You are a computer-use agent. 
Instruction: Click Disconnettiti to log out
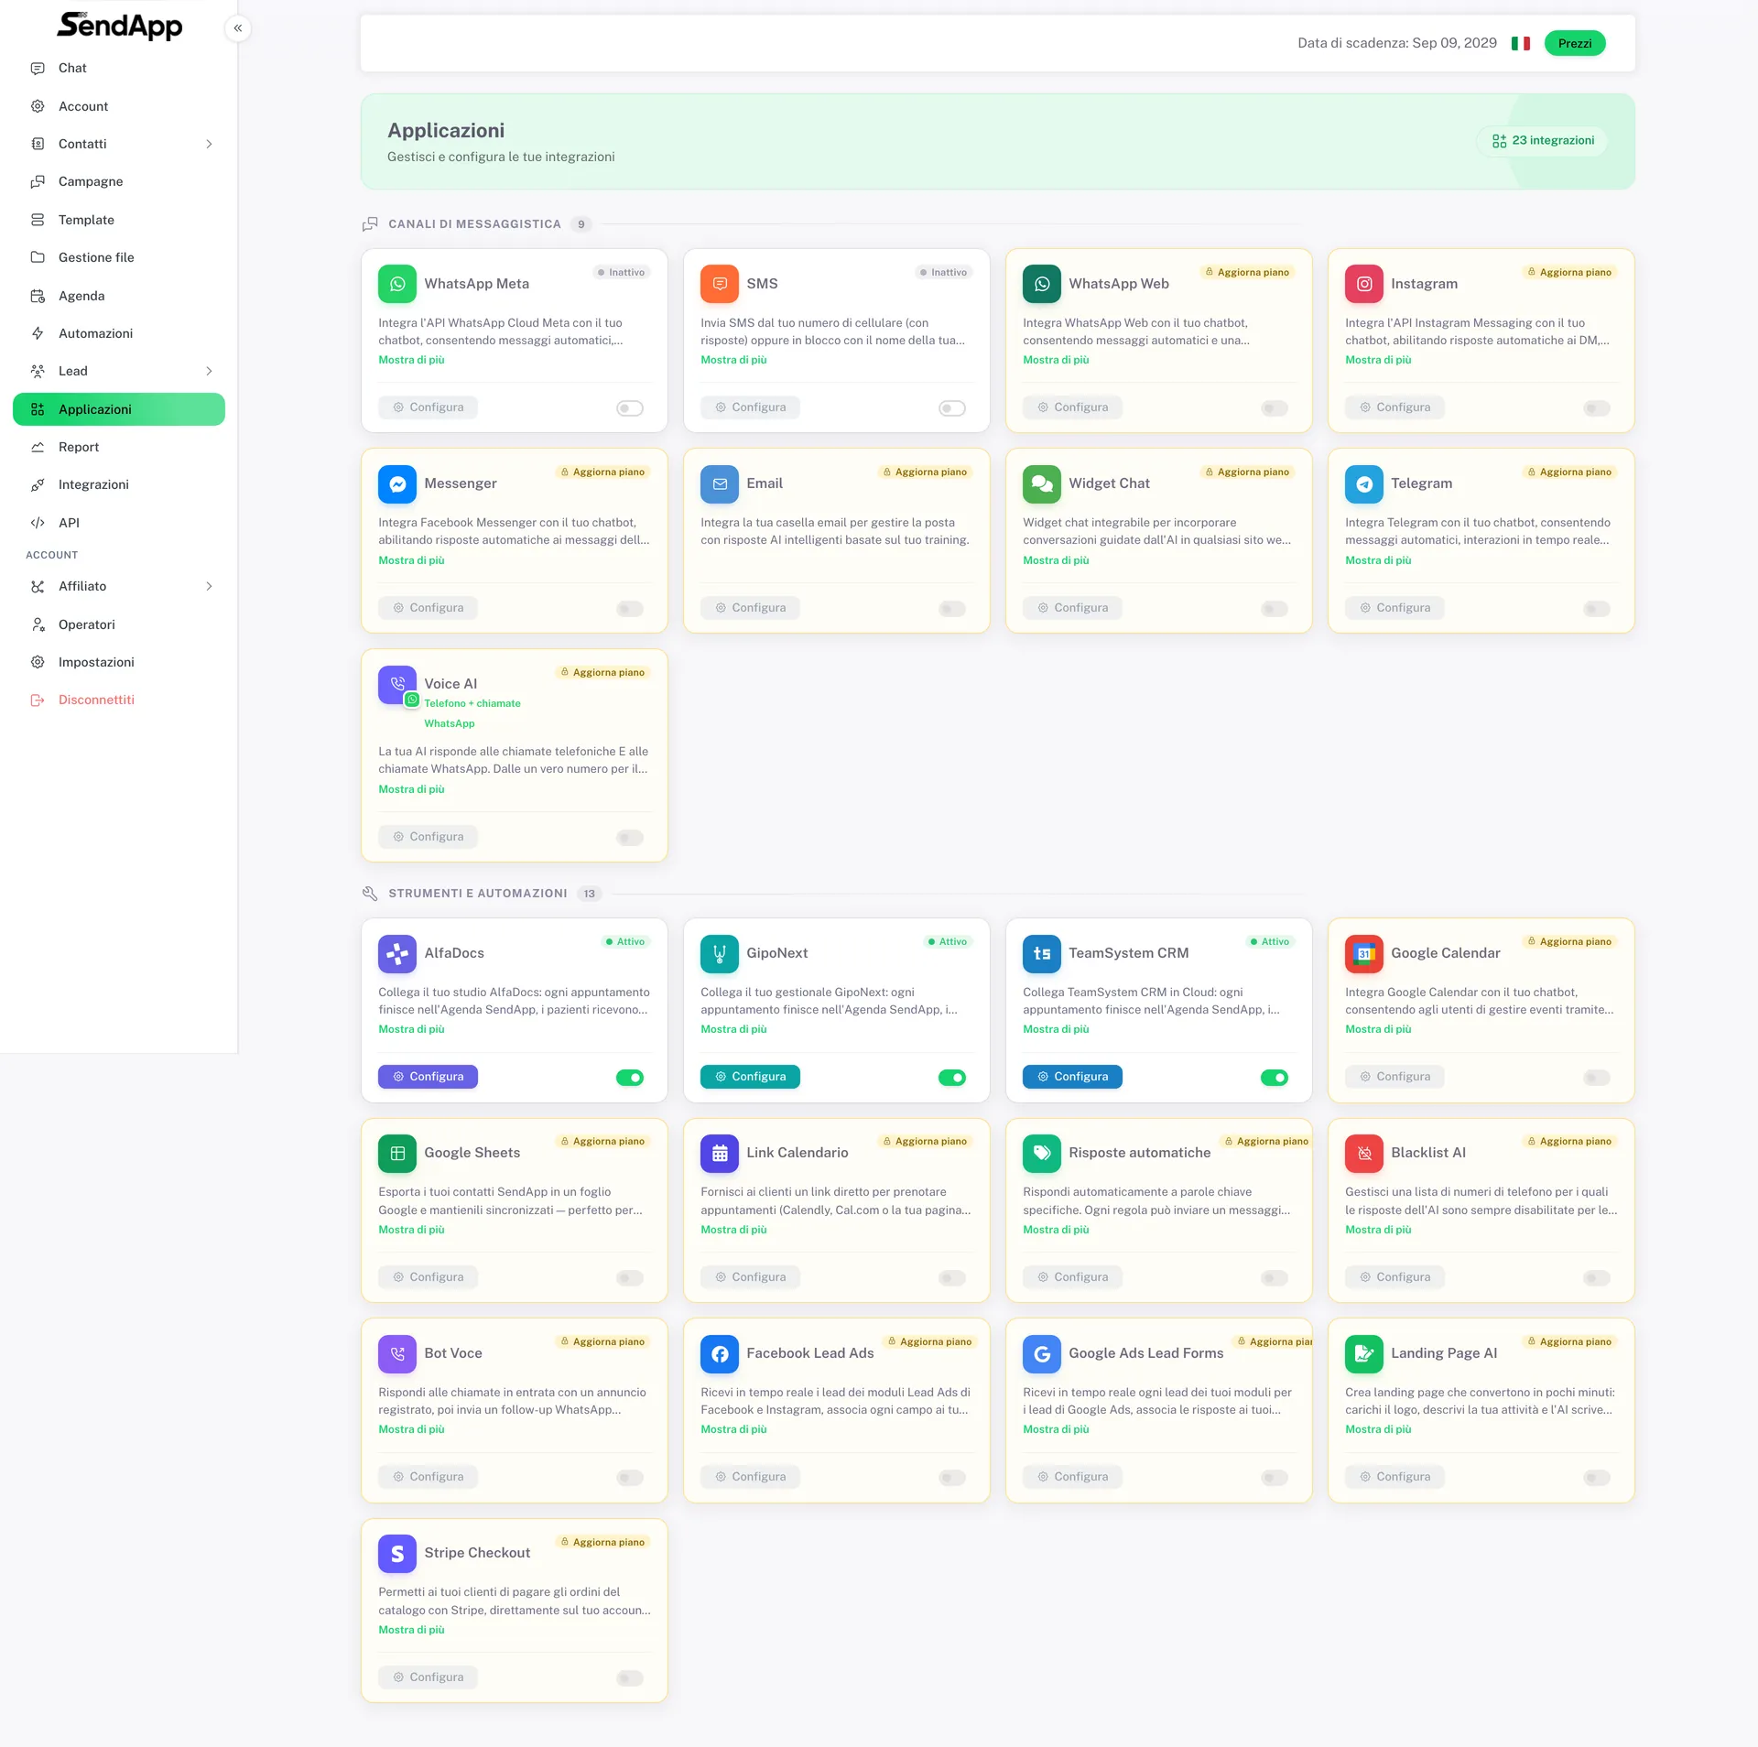(x=119, y=700)
